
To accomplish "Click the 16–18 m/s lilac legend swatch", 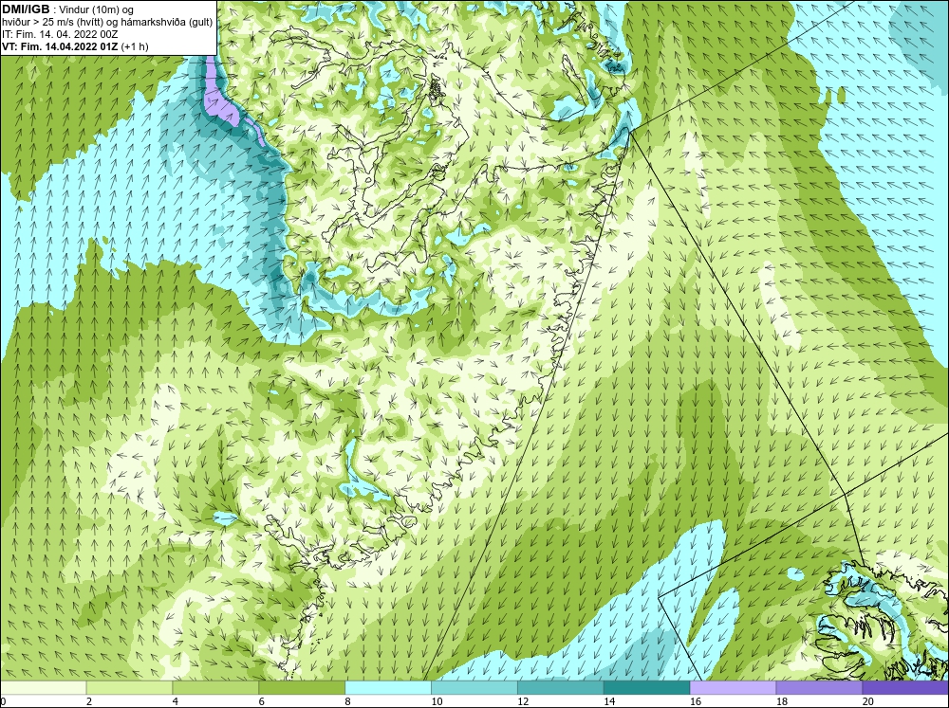I will point(733,688).
